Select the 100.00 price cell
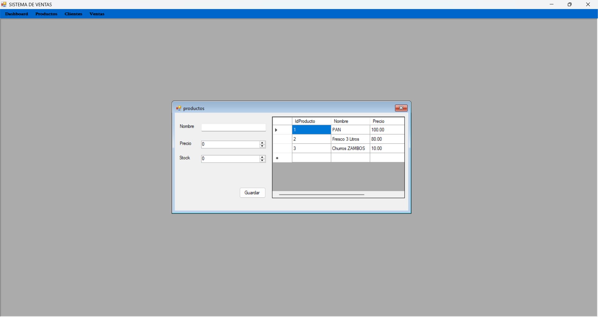This screenshot has width=598, height=317. click(387, 130)
